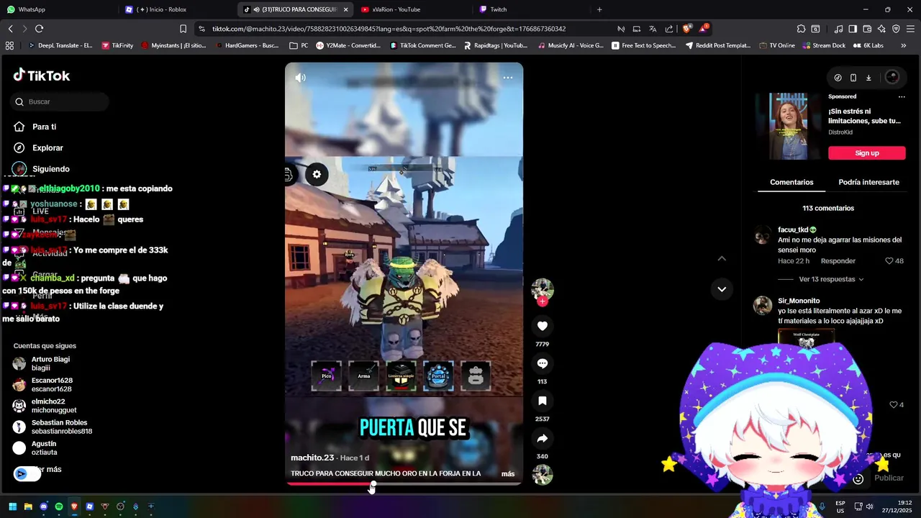
Task: Follow machito.23 with the red plus badge
Action: (x=543, y=301)
